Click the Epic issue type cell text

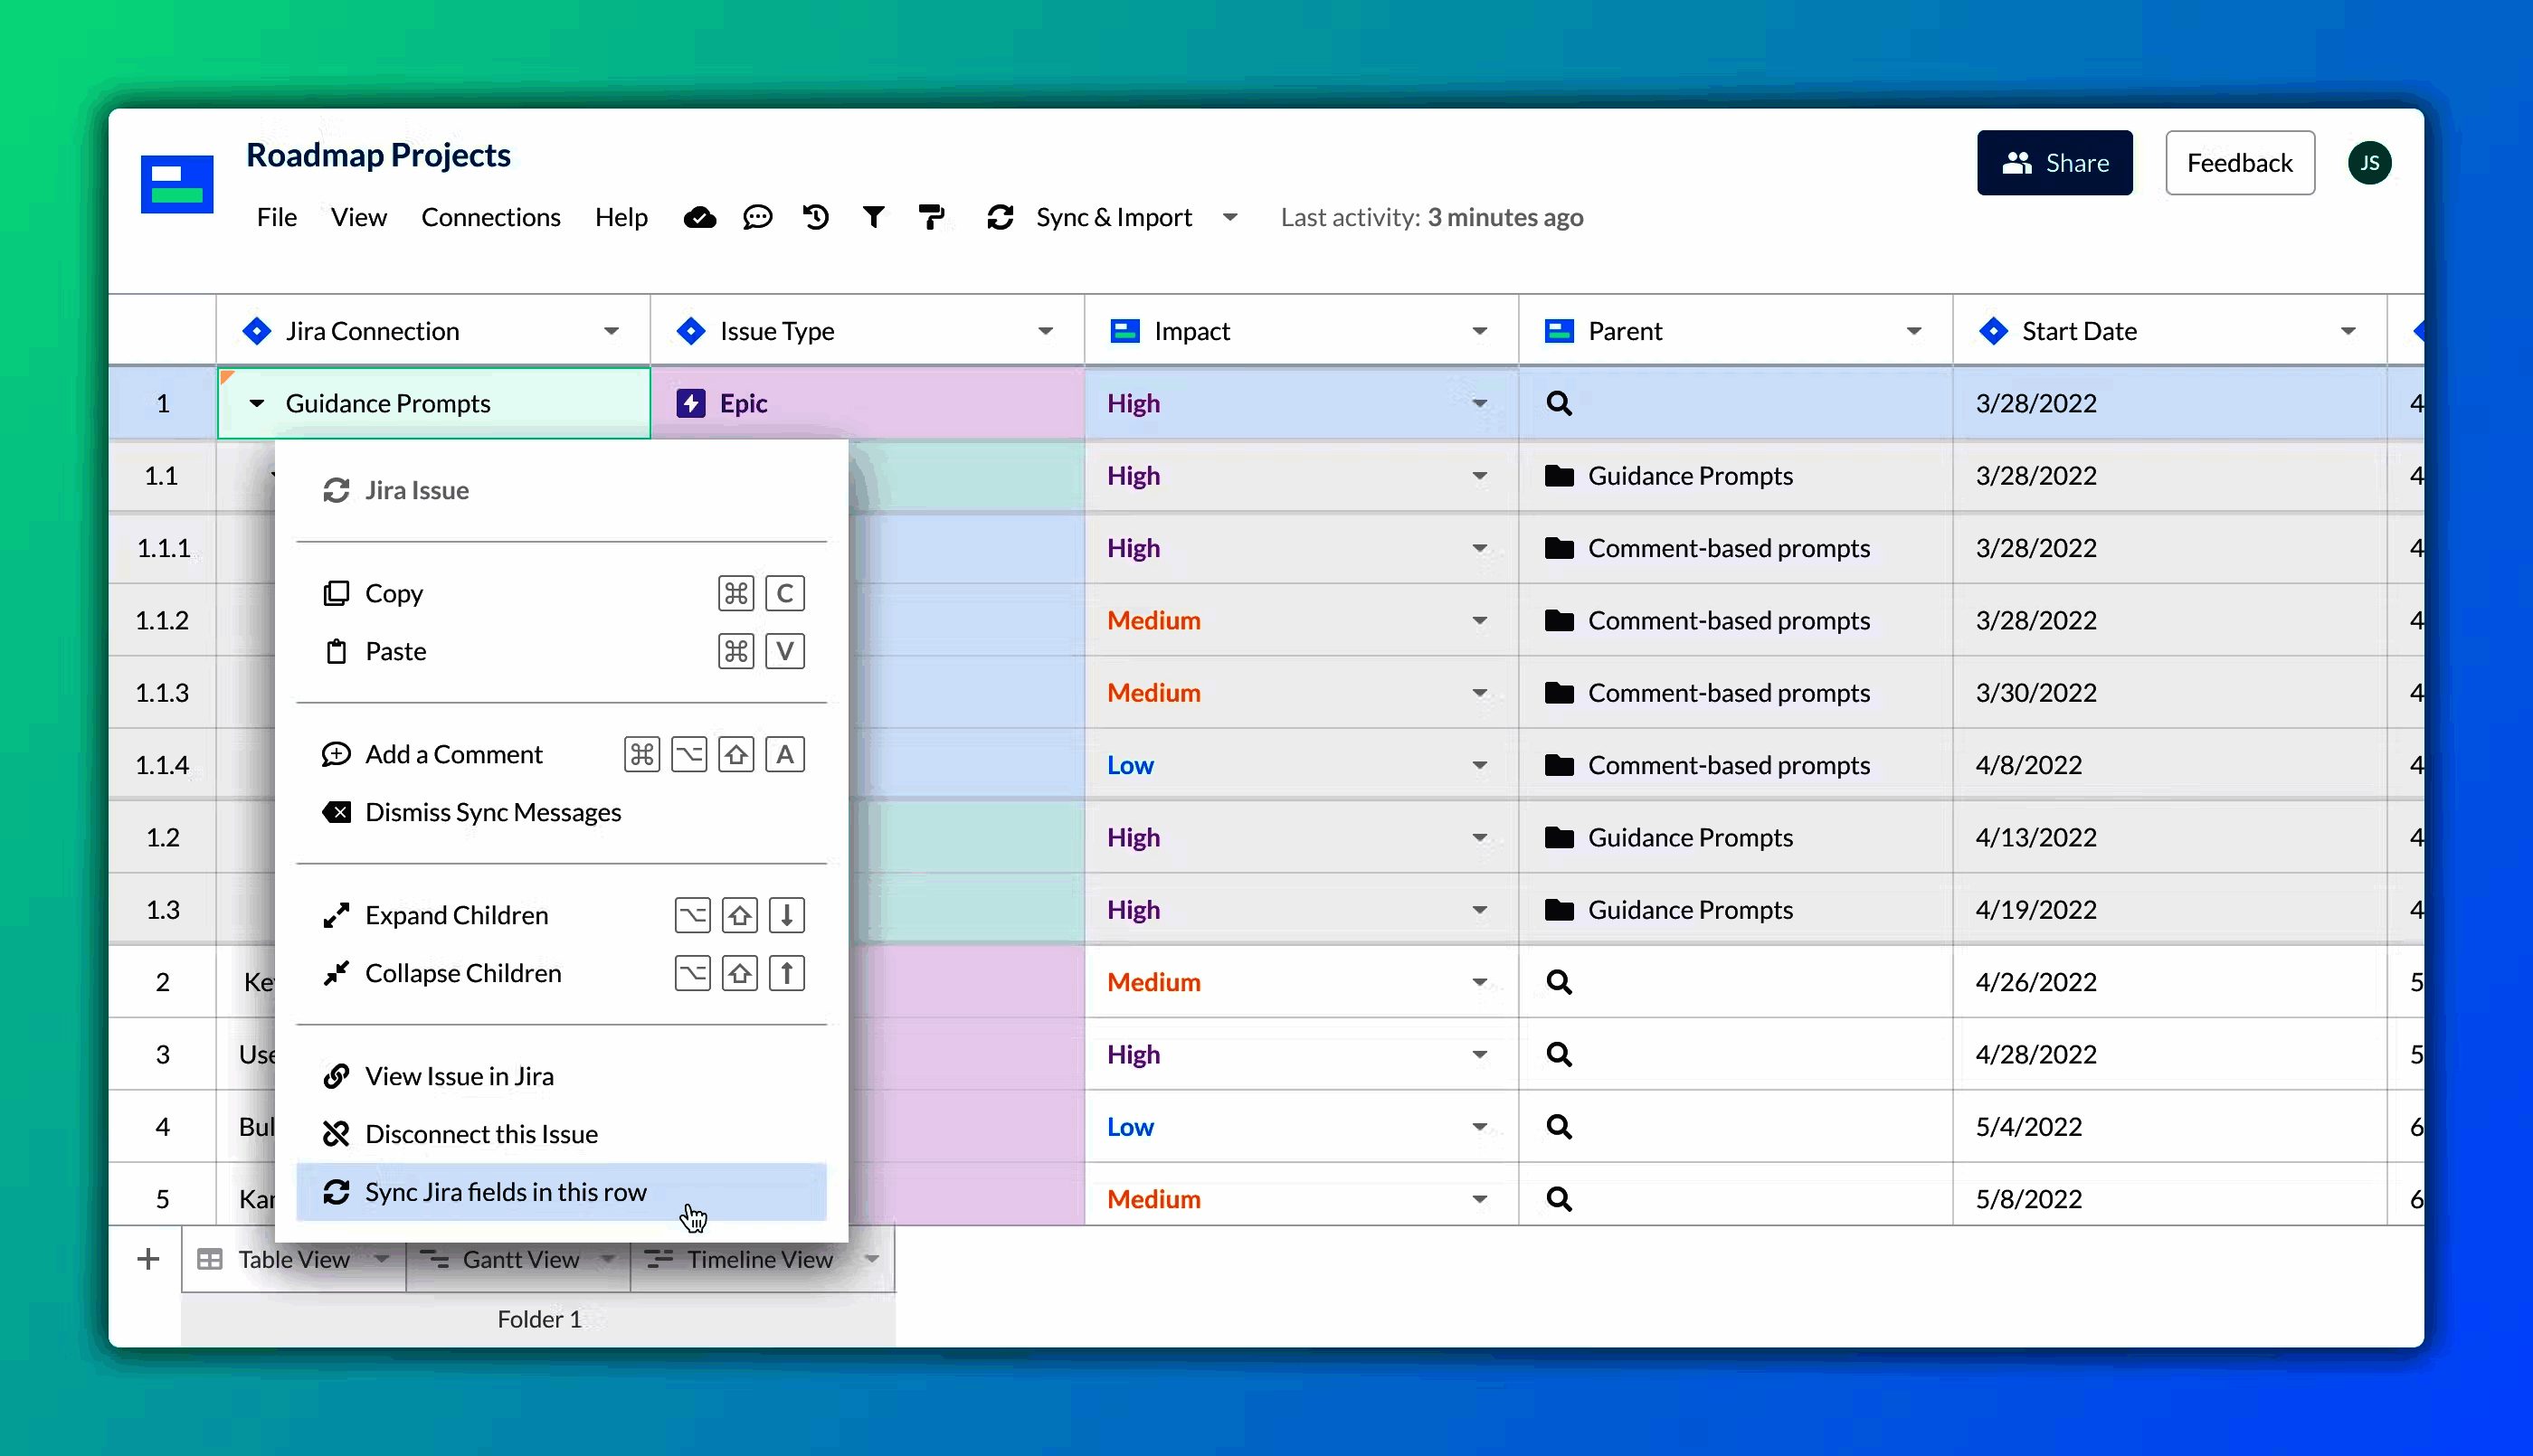(743, 403)
